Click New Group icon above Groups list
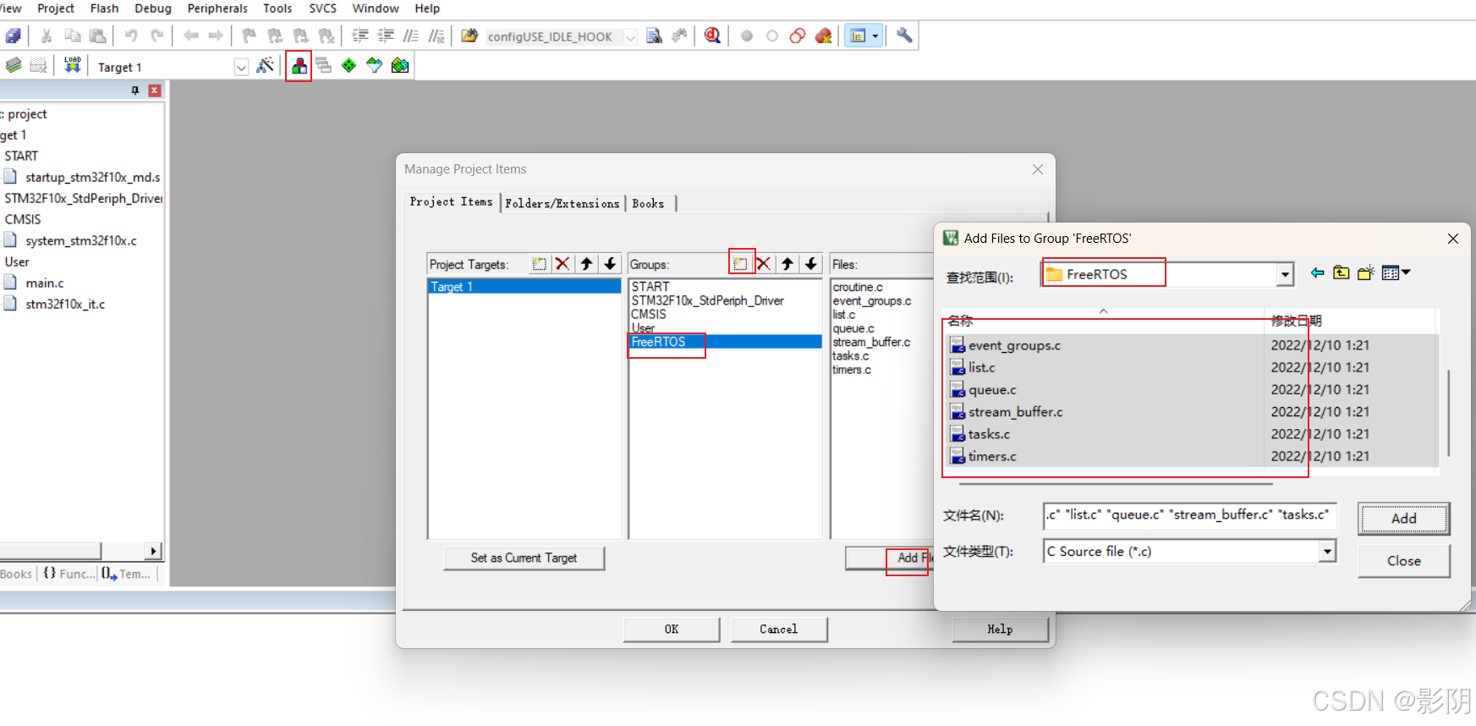1476x726 pixels. coord(740,264)
